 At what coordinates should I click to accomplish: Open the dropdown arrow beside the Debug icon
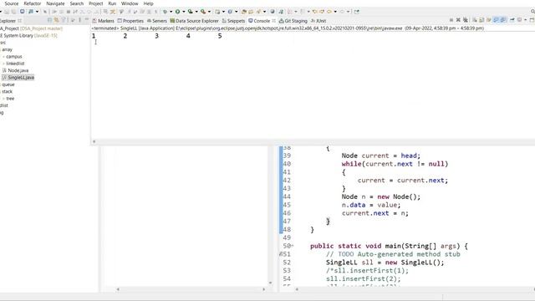(x=171, y=12)
